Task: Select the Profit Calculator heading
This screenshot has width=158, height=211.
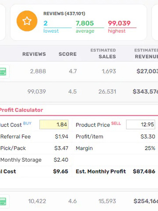Action: [21, 110]
